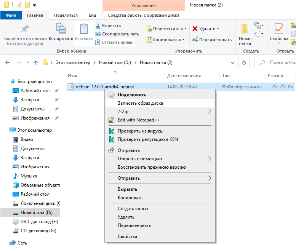Open the recent locations dropdown
Image resolution: width=296 pixels, height=246 pixels.
pyautogui.click(x=28, y=62)
